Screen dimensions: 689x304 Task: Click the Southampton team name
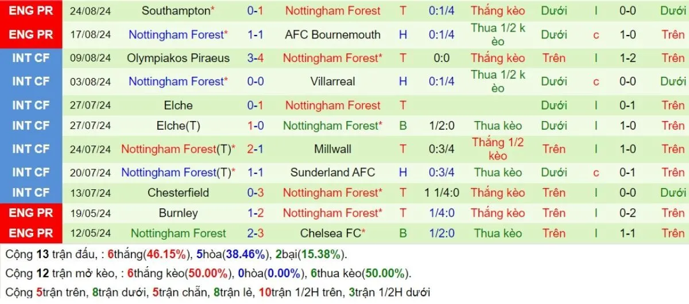pyautogui.click(x=176, y=10)
